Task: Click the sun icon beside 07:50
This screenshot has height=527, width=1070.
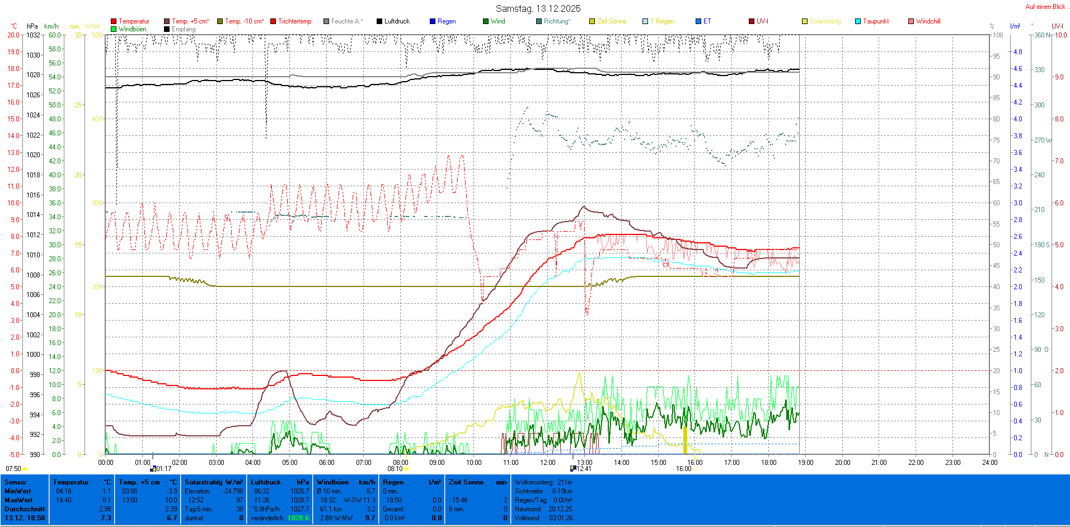Action: pos(25,469)
